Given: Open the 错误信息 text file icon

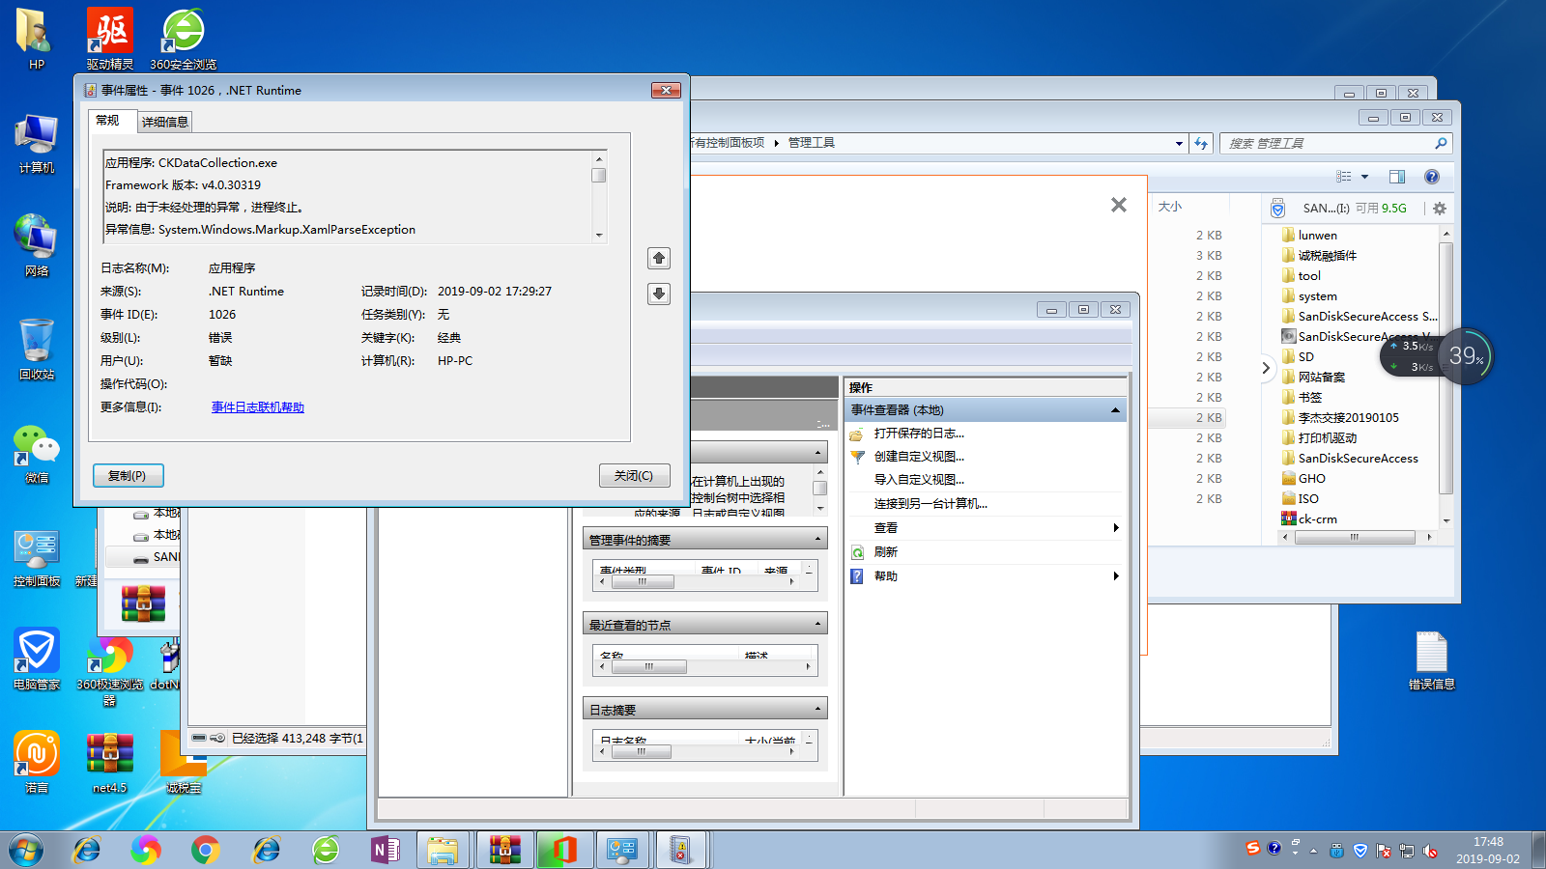Looking at the screenshot, I should pyautogui.click(x=1431, y=660).
